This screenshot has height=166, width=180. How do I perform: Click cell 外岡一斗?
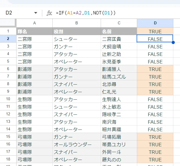pos(119,152)
